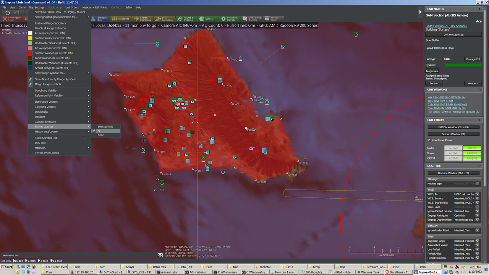Image resolution: width=489 pixels, height=275 pixels.
Task: Open Engage Ambigous dropdown
Action: click(477, 215)
